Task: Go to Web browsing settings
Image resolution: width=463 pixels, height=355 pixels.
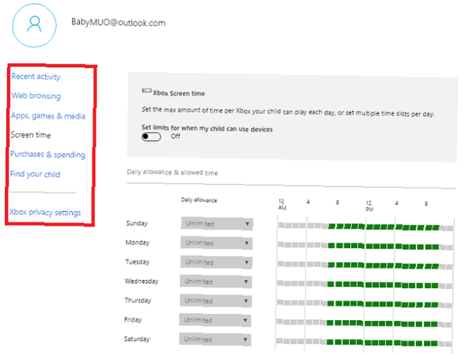Action: [36, 96]
